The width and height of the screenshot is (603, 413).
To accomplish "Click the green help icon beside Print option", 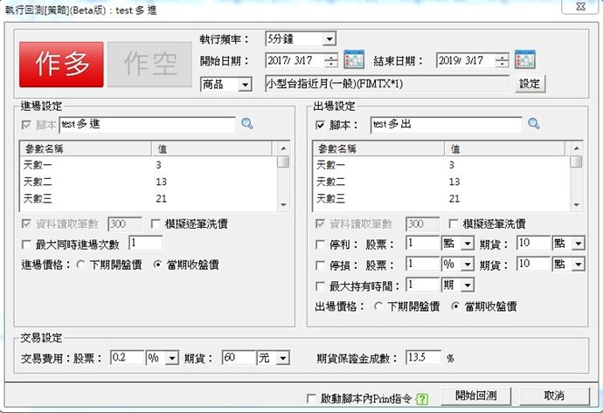I will coord(422,398).
